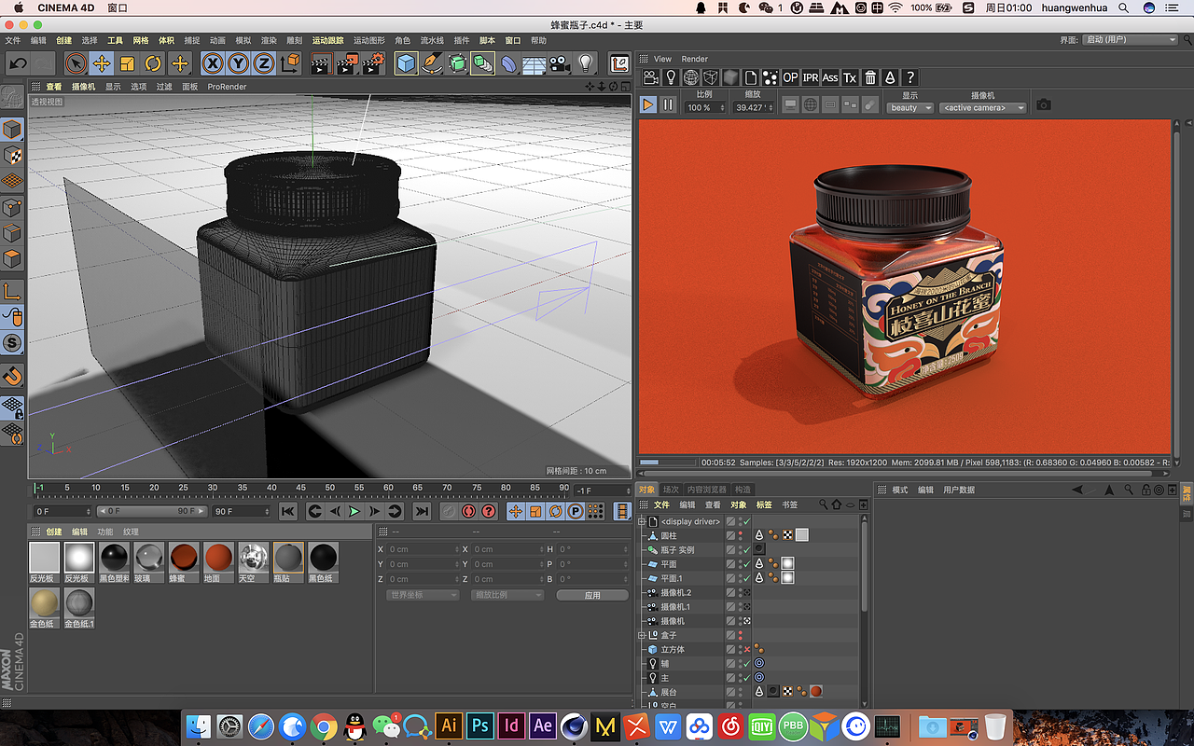
Task: Toggle the red visibility dots of 圆柱
Action: (x=741, y=535)
